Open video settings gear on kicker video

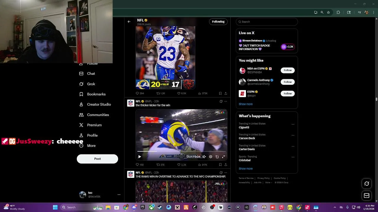[x=211, y=157]
